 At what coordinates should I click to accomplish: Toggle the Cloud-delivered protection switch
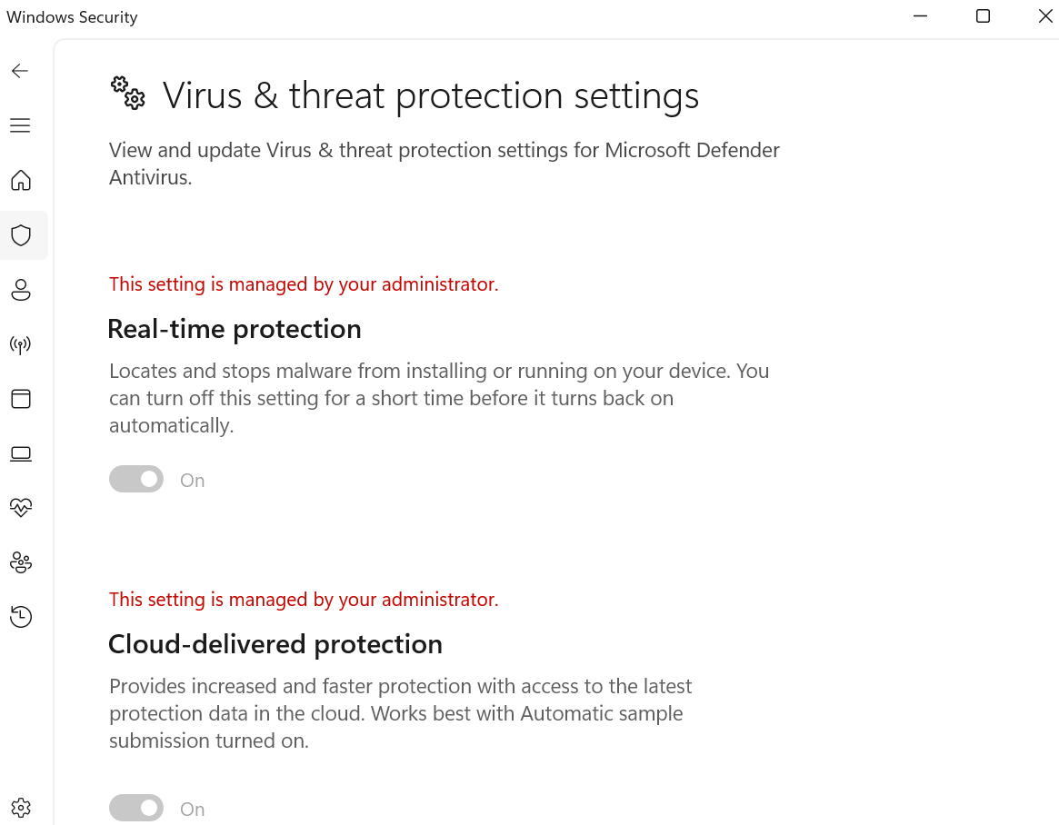136,808
